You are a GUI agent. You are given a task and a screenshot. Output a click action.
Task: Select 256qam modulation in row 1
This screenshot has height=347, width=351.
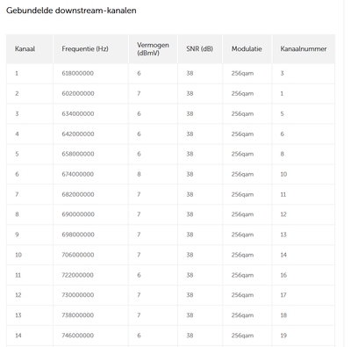[242, 73]
